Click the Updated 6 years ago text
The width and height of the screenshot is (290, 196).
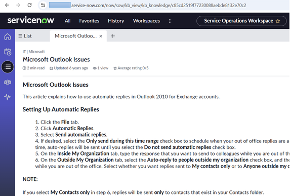71,68
